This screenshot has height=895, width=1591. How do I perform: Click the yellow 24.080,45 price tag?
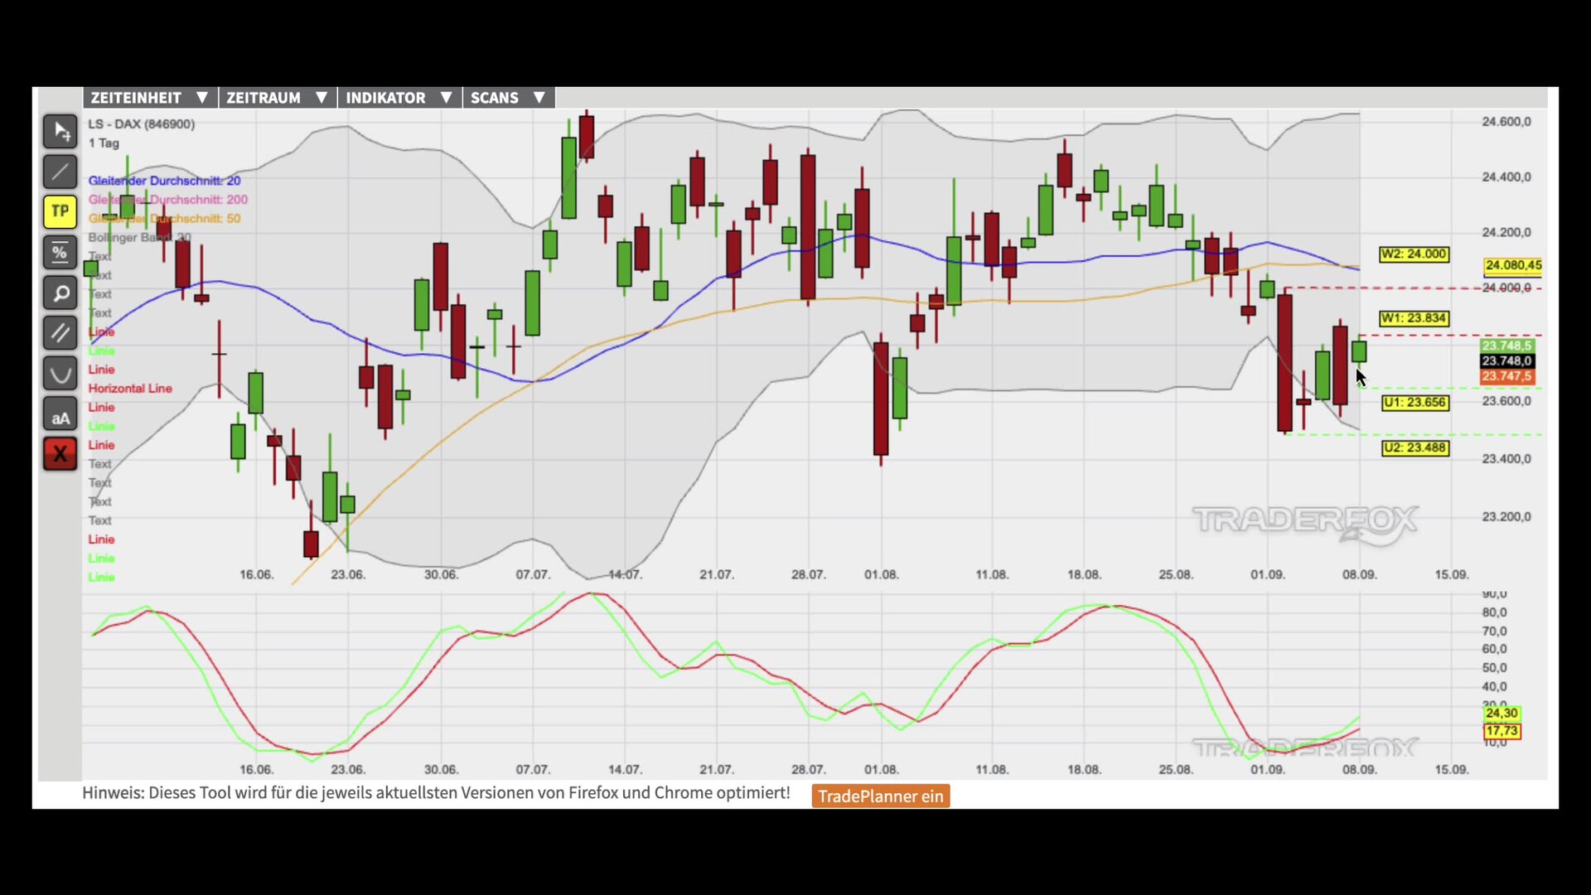[x=1513, y=265]
